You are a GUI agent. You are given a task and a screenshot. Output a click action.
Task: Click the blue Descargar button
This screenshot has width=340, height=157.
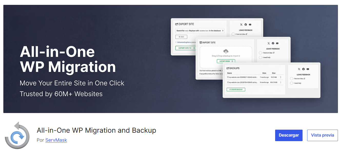pos(289,135)
